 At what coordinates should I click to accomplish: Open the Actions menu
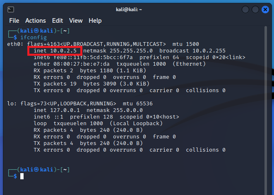click(x=36, y=21)
